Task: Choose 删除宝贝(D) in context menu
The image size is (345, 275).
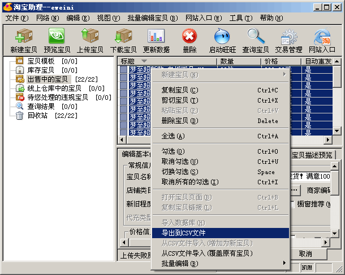Action: pyautogui.click(x=221, y=121)
